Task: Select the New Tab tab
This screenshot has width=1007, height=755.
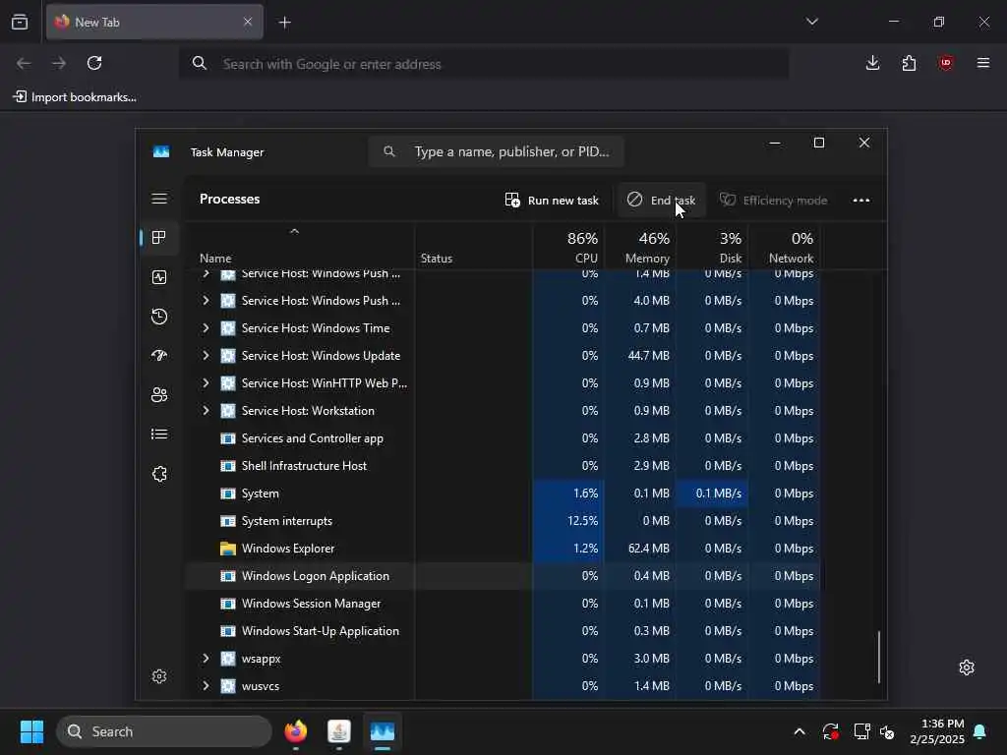Action: [x=154, y=23]
